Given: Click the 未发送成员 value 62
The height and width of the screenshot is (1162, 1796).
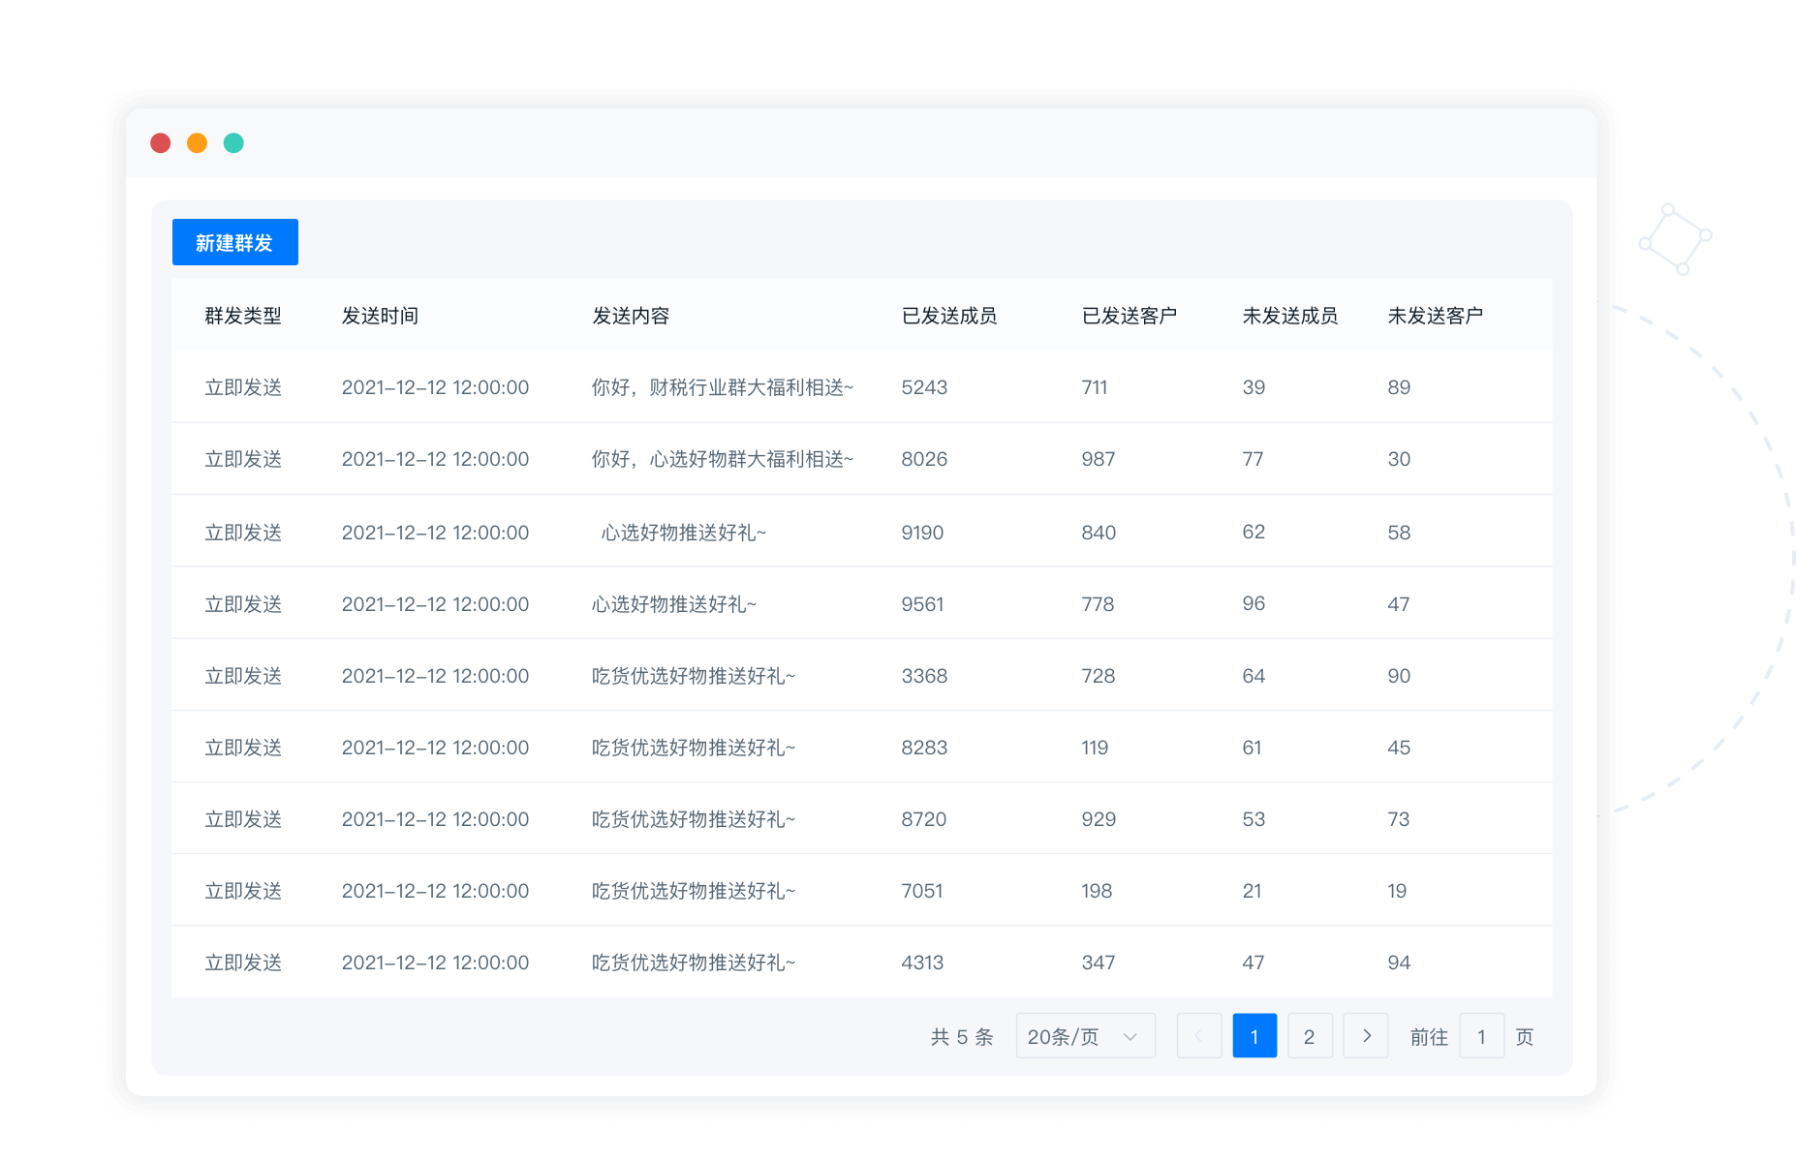Looking at the screenshot, I should [1254, 532].
